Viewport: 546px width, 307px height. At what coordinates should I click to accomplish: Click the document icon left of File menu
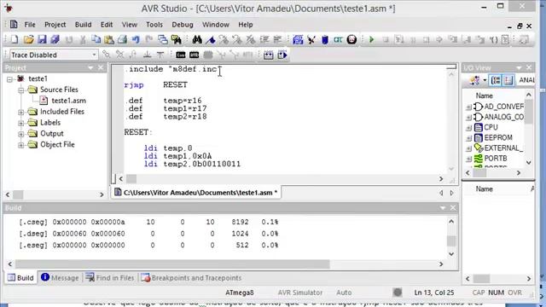[14, 25]
